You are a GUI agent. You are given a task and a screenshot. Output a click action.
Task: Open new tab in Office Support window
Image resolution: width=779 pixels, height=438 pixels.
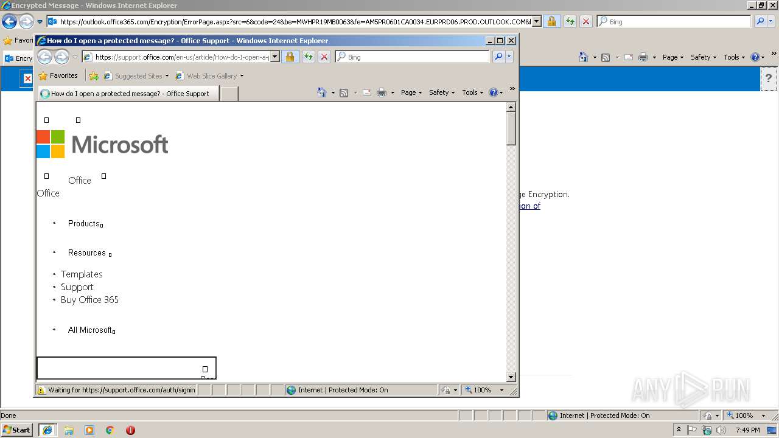[229, 94]
